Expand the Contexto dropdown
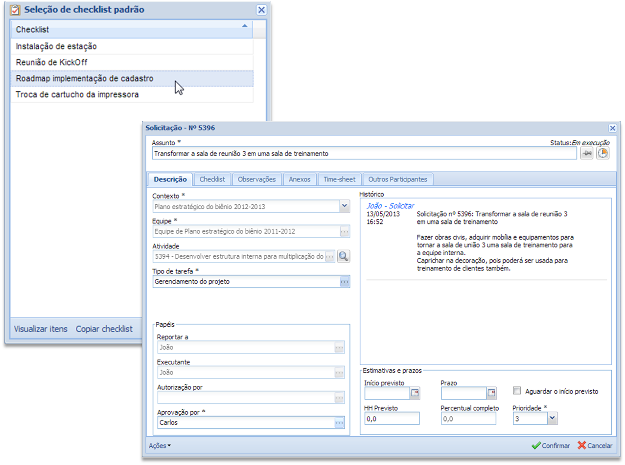 tap(345, 206)
